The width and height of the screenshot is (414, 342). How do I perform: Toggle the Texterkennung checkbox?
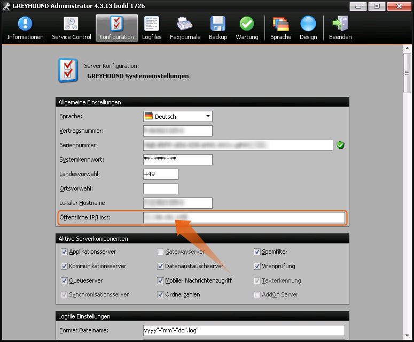(x=257, y=280)
